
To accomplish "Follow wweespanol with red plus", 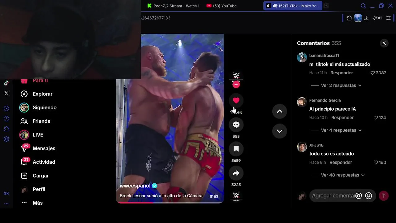I will tap(236, 85).
